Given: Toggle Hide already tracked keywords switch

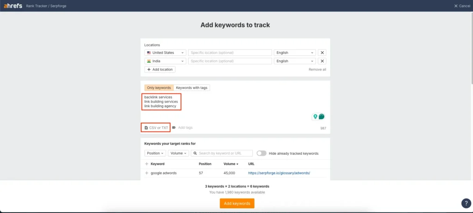Looking at the screenshot, I should (x=261, y=153).
